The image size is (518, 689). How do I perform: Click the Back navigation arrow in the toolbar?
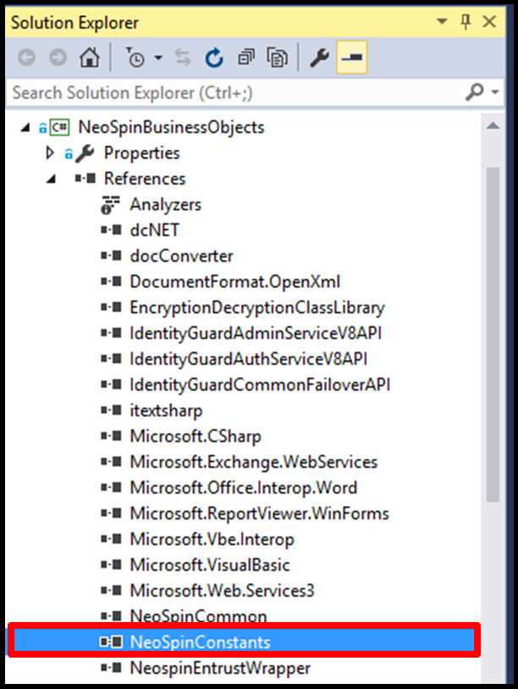coord(26,58)
